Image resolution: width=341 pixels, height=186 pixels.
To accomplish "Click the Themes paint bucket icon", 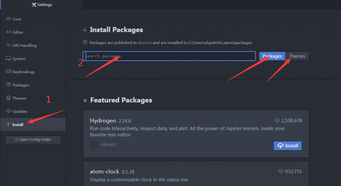I will click(x=8, y=98).
